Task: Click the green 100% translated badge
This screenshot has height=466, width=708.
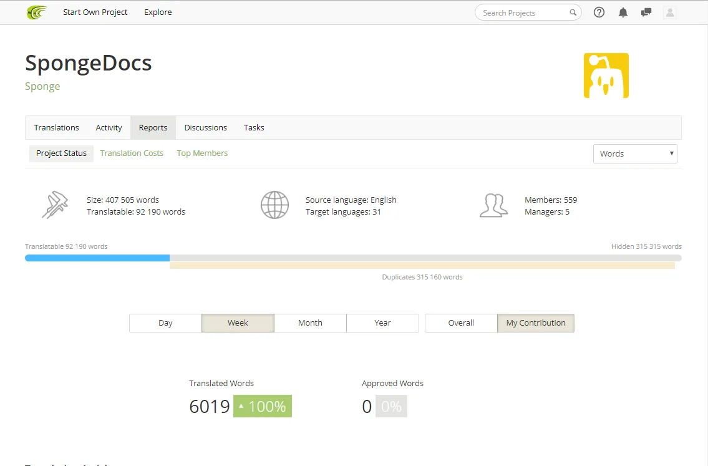Action: (x=263, y=406)
